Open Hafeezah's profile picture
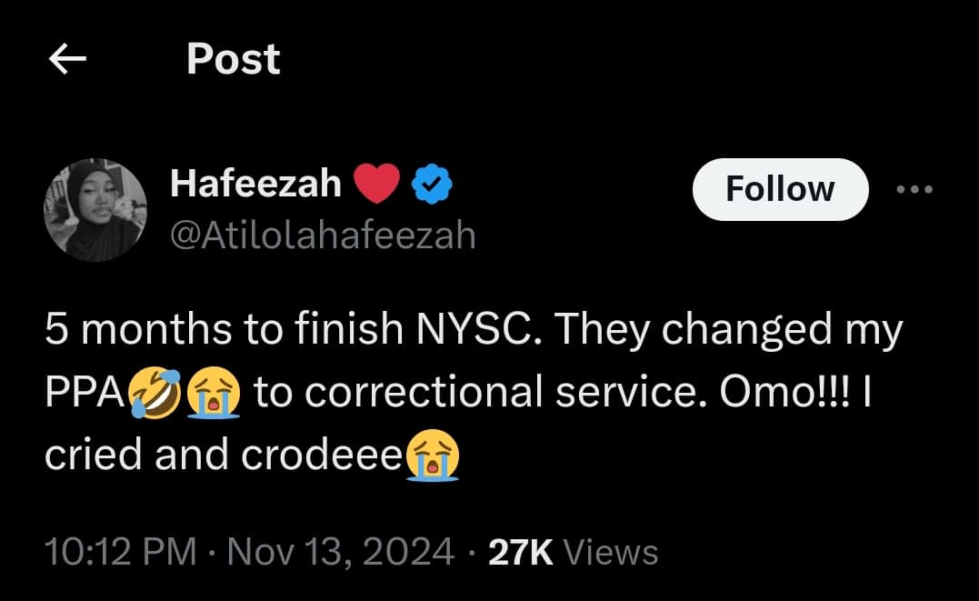The image size is (979, 601). pyautogui.click(x=95, y=210)
